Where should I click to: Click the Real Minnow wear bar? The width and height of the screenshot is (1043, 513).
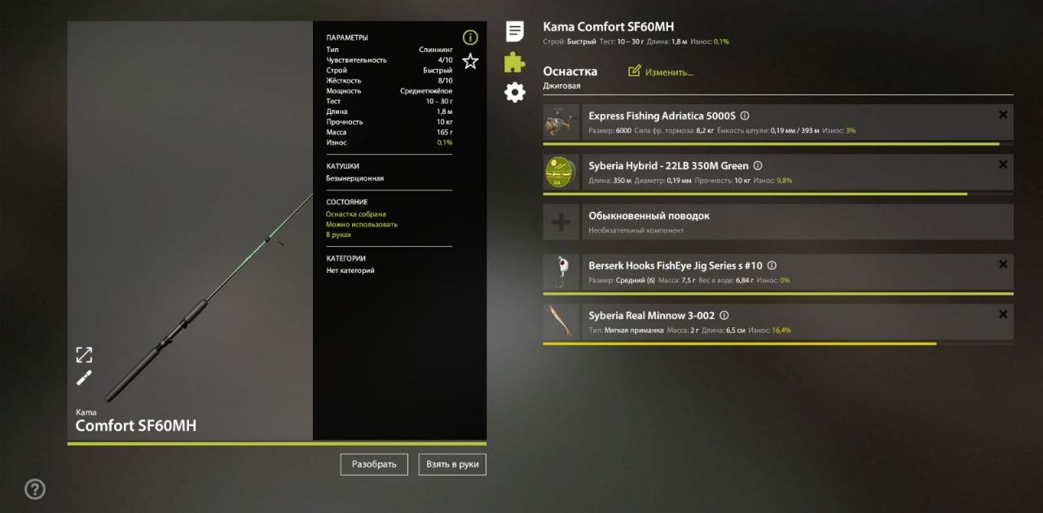778,343
